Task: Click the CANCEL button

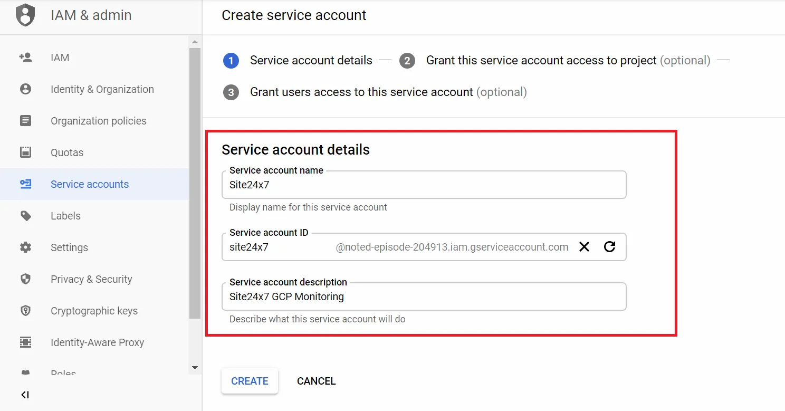Action: [x=317, y=381]
